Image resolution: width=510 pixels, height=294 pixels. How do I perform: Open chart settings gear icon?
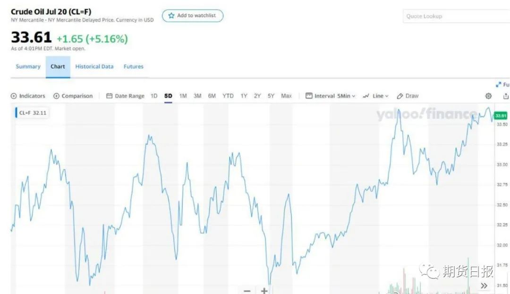click(x=488, y=96)
